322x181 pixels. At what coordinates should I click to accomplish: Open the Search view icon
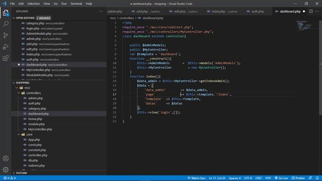click(6, 24)
